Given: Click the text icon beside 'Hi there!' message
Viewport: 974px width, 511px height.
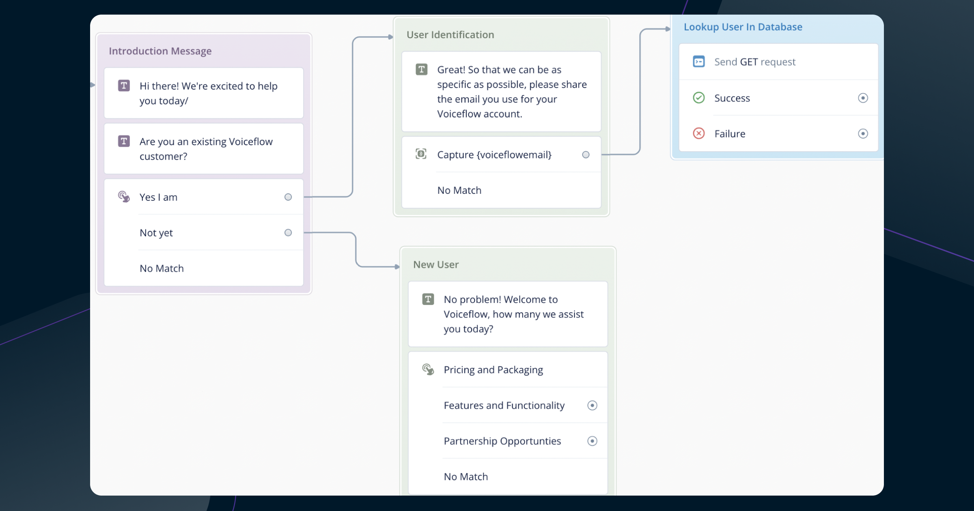Looking at the screenshot, I should 124,86.
